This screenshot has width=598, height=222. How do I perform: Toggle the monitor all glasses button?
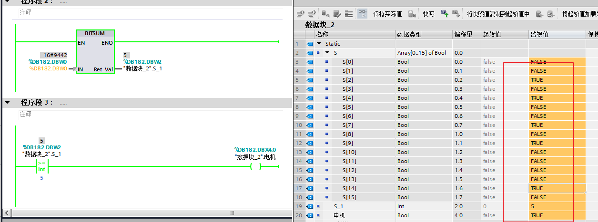click(363, 14)
